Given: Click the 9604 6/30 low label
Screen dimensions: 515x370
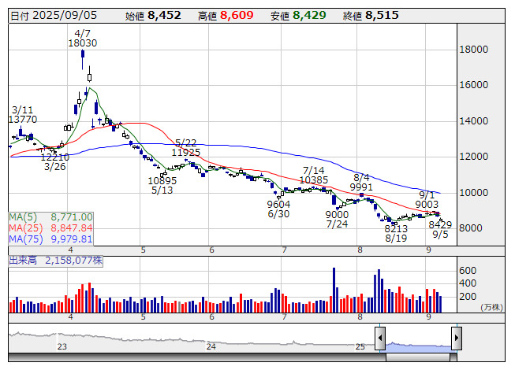Looking at the screenshot, I should (278, 209).
